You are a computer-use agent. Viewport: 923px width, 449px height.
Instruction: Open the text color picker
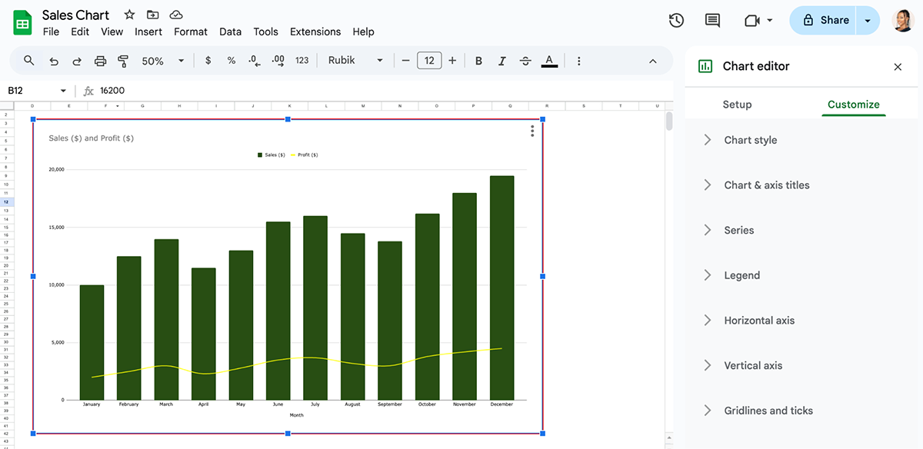click(x=549, y=61)
